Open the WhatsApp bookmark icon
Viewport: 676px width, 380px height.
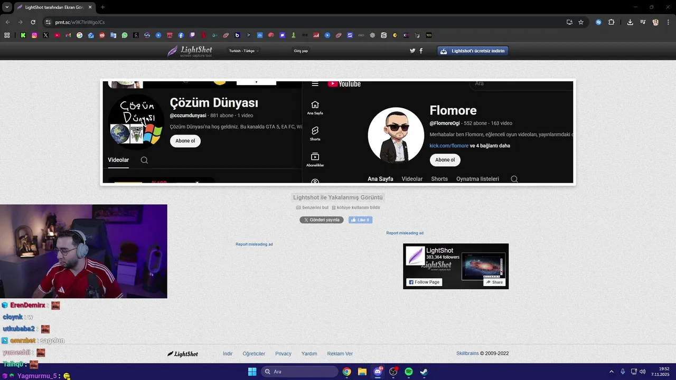coord(125,35)
